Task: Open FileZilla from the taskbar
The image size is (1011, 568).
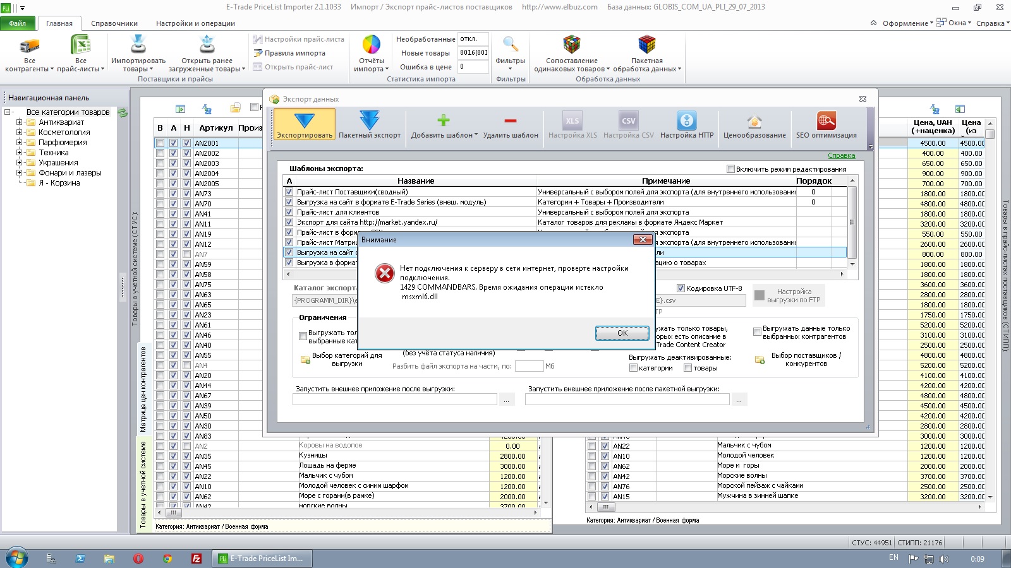Action: 197,559
